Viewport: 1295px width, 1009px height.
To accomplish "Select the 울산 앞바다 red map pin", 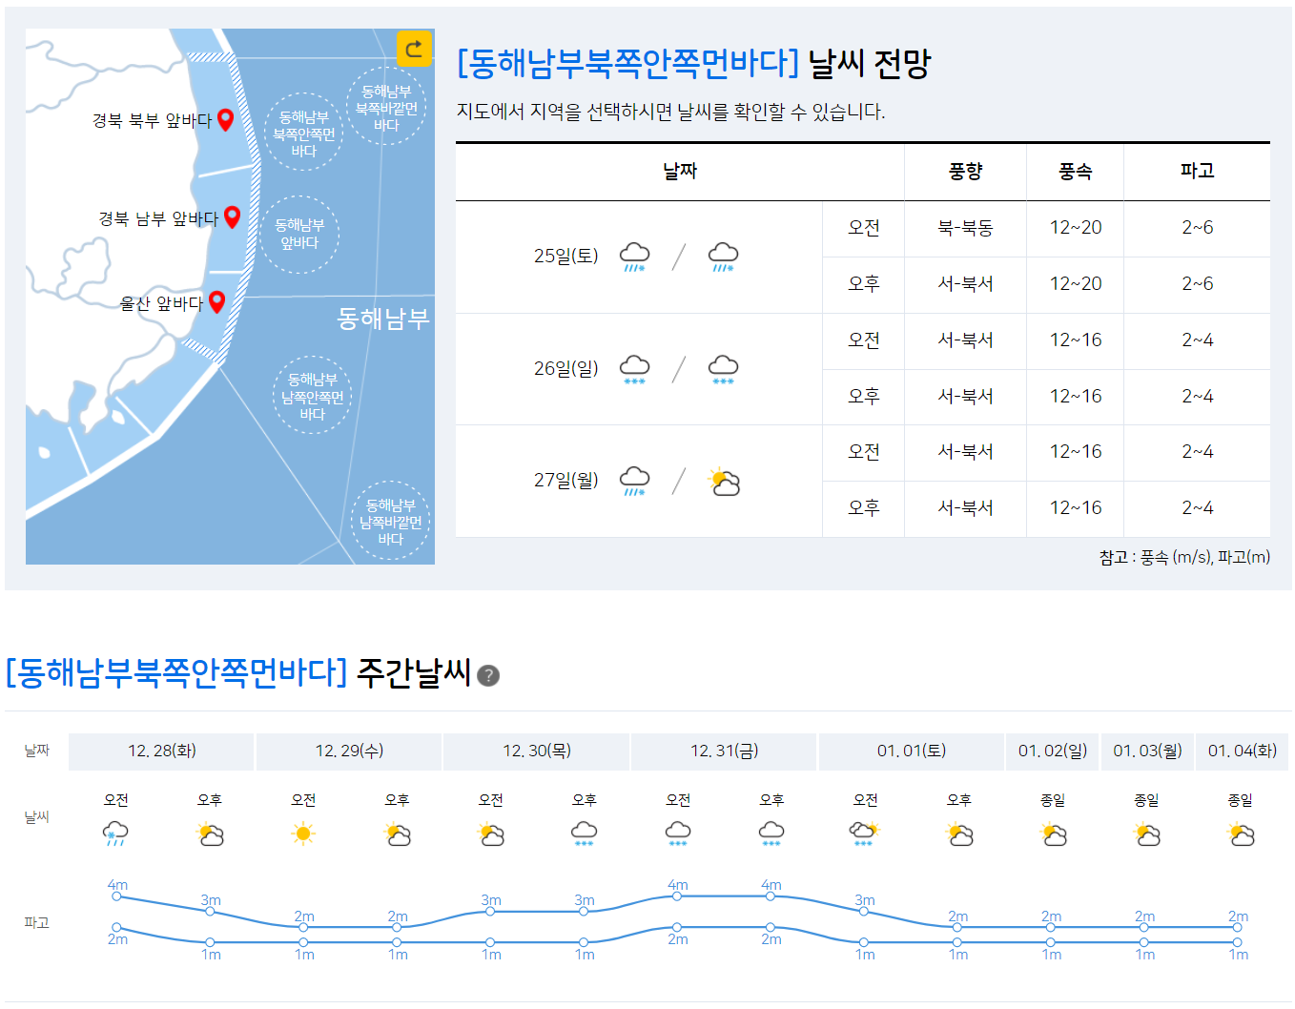I will (x=216, y=302).
